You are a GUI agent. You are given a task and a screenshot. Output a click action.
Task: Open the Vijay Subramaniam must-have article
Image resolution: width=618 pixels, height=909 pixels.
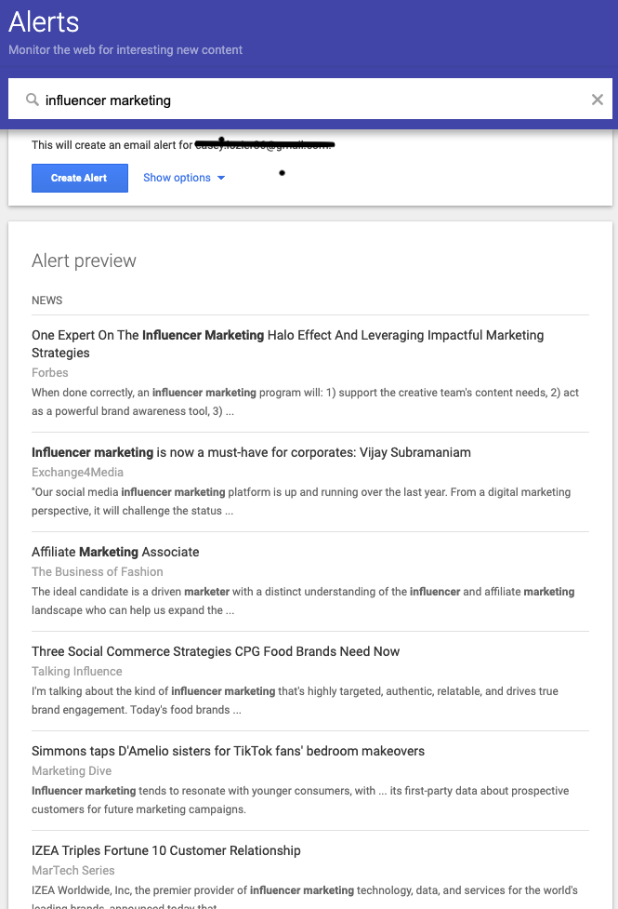251,452
